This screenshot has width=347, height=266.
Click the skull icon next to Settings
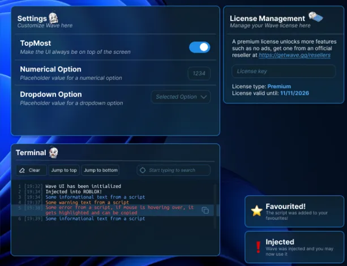[x=53, y=18]
